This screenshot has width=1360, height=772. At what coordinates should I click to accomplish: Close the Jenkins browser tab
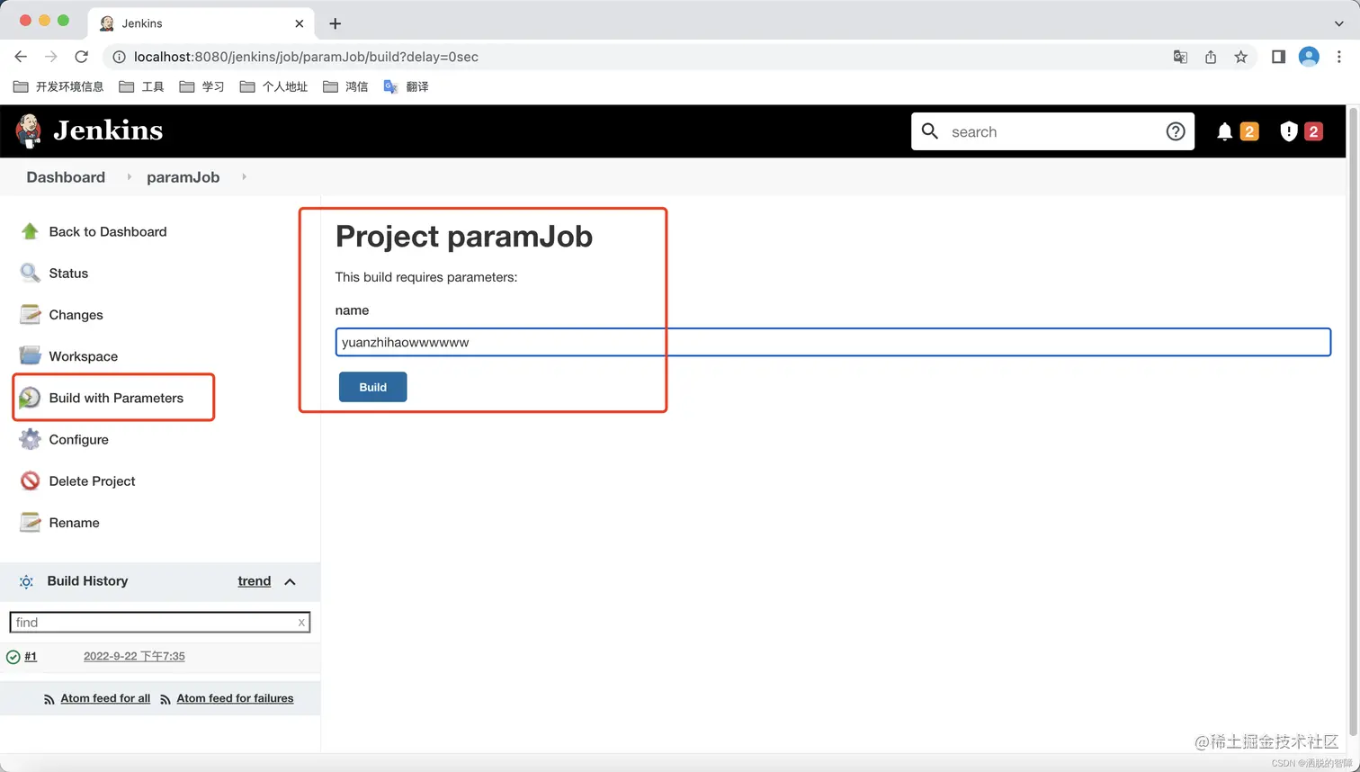click(300, 23)
